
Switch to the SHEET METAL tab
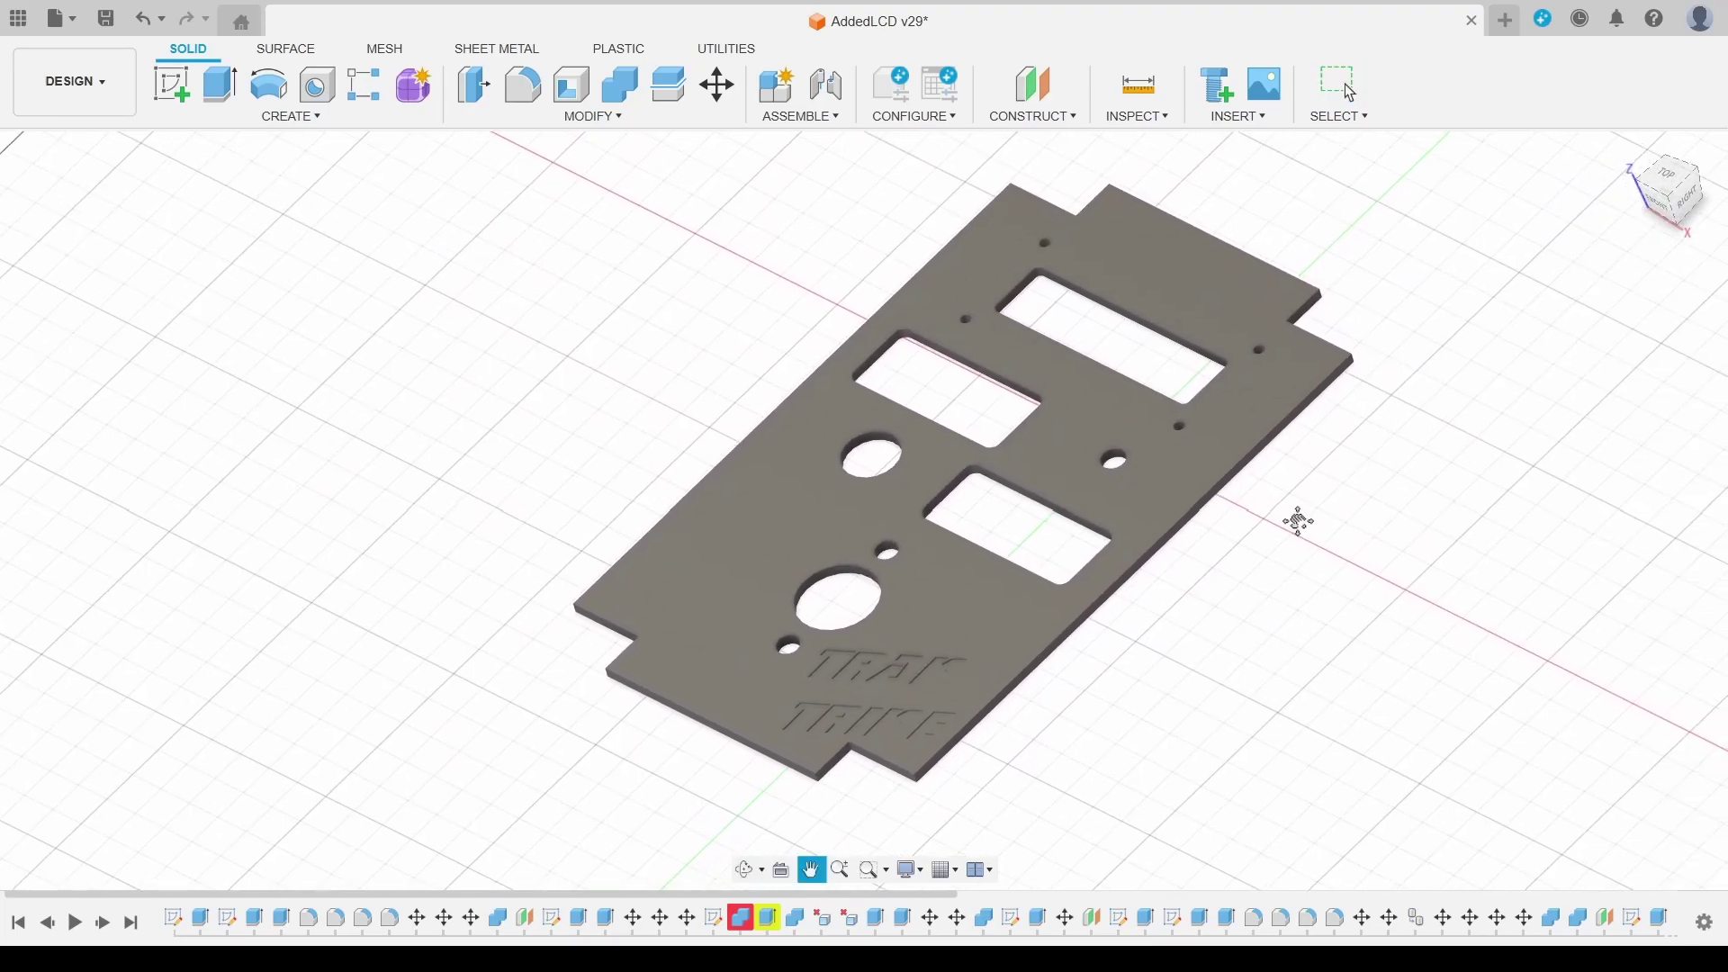click(496, 49)
